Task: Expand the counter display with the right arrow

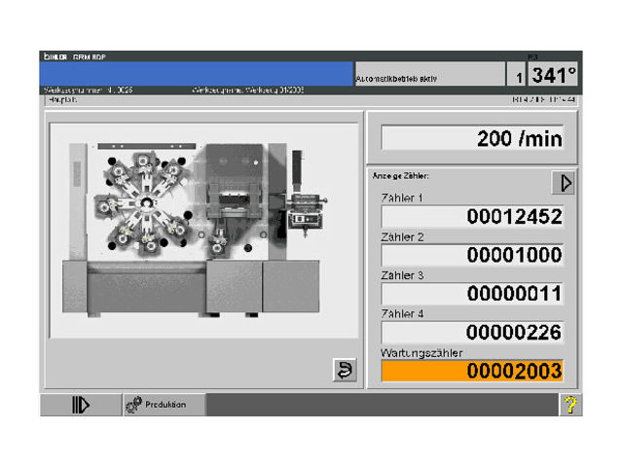Action: click(563, 182)
